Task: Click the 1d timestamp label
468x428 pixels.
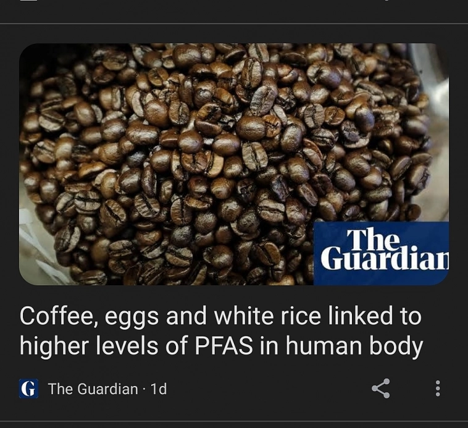Action: [x=159, y=389]
